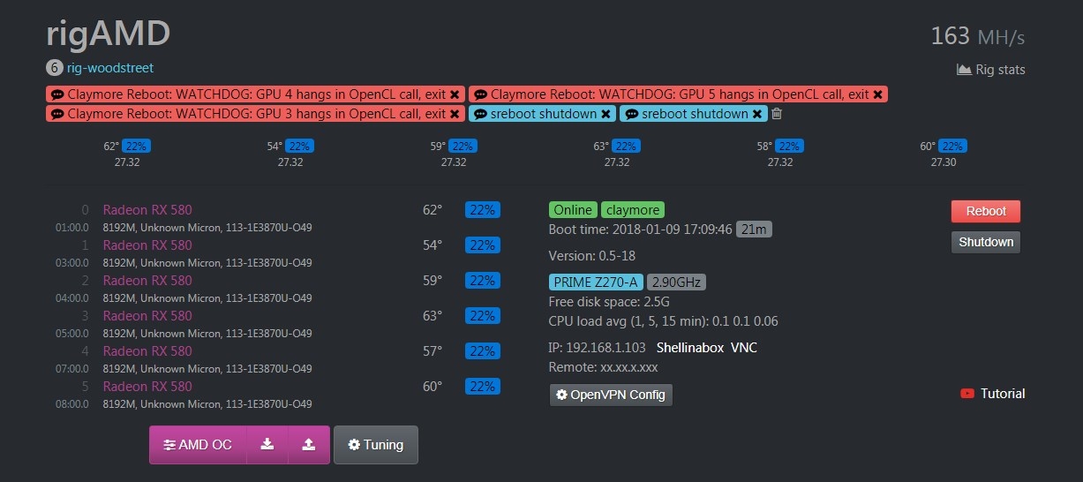Viewport: 1083px width, 482px height.
Task: Select the Radeon RX 580 at GPU 3
Action: point(147,316)
